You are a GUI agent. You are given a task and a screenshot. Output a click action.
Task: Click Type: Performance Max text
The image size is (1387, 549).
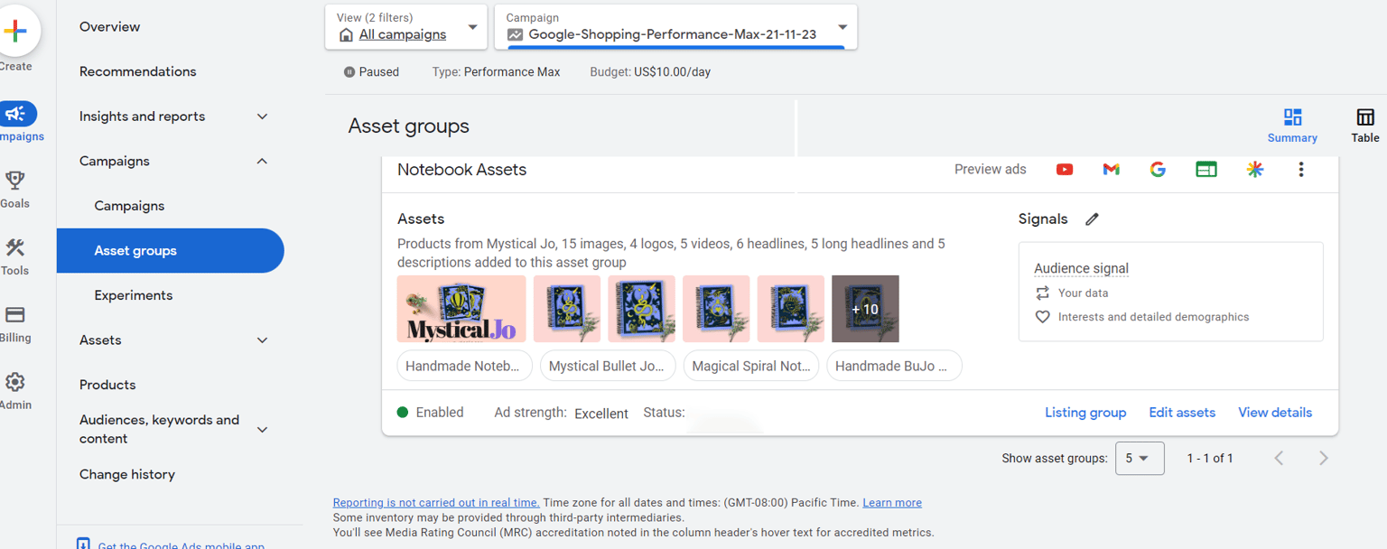tap(496, 71)
